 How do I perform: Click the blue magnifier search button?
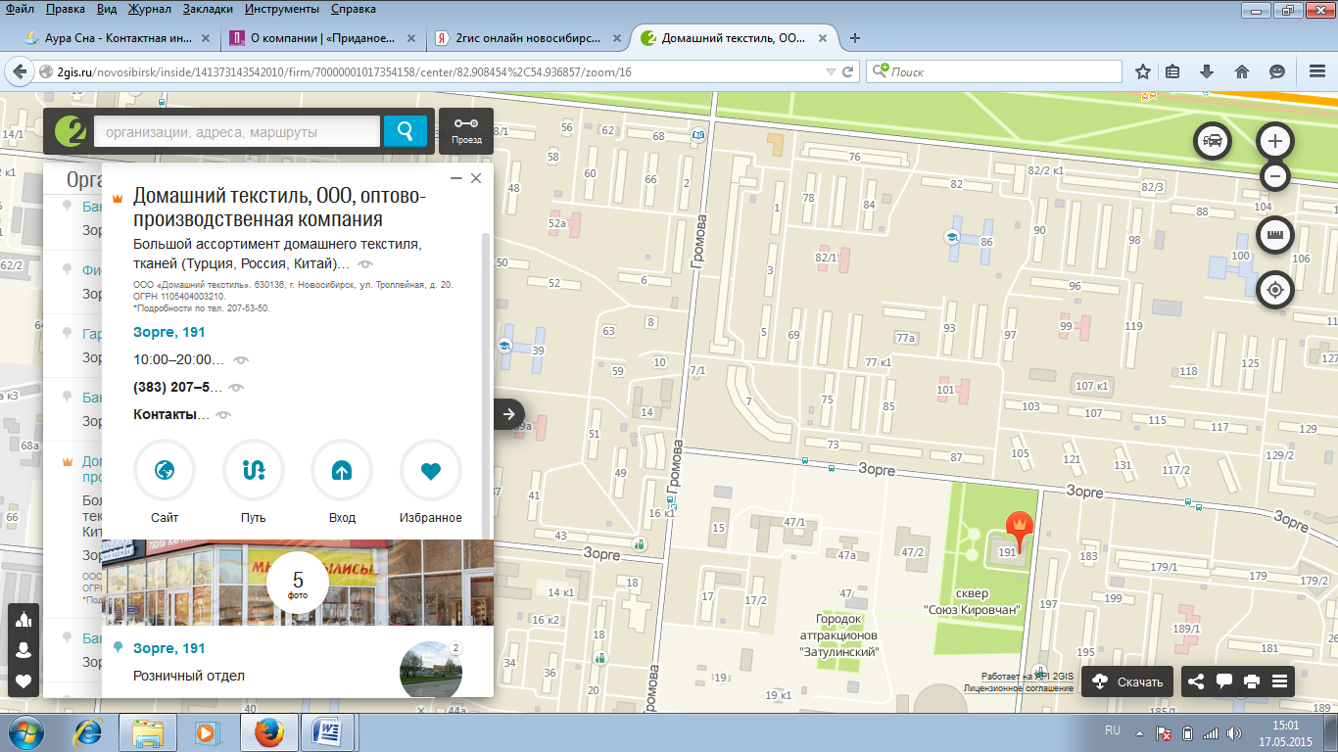tap(405, 131)
